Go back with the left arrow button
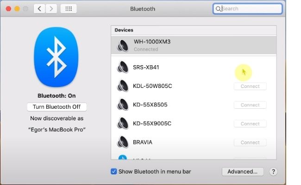Image resolution: width=301 pixels, height=185 pixels. pos(39,9)
